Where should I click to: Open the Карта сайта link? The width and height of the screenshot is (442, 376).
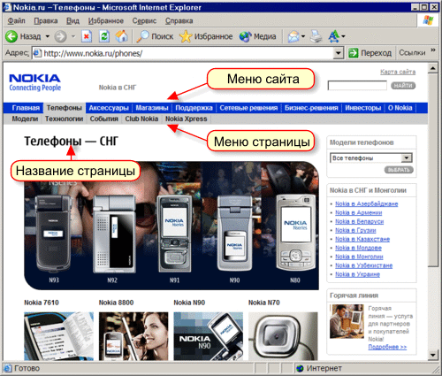398,72
